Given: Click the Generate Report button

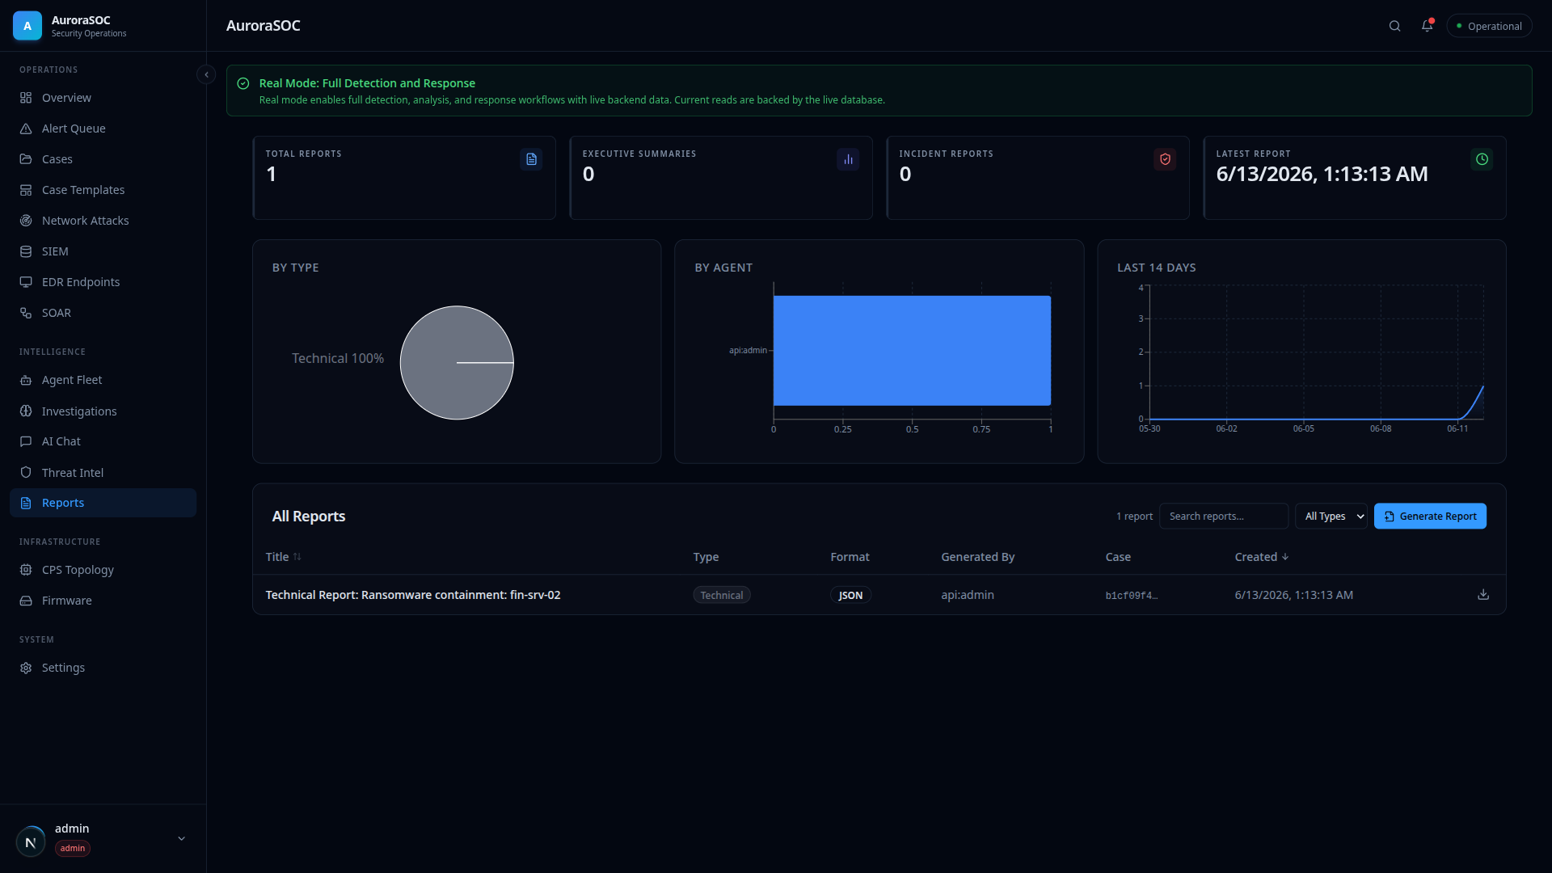Looking at the screenshot, I should click(1430, 516).
